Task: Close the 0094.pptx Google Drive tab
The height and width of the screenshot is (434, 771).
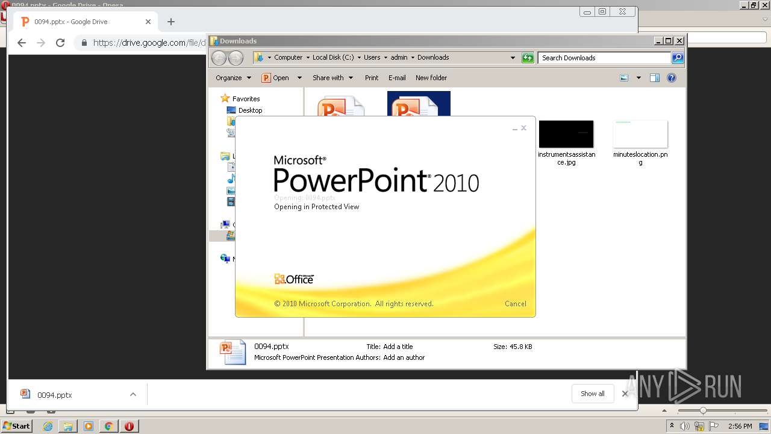Action: (x=148, y=22)
